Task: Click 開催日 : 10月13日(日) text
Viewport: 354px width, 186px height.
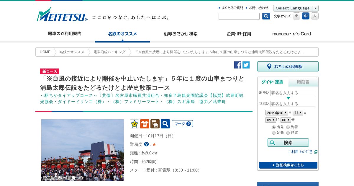Action: click(153, 136)
